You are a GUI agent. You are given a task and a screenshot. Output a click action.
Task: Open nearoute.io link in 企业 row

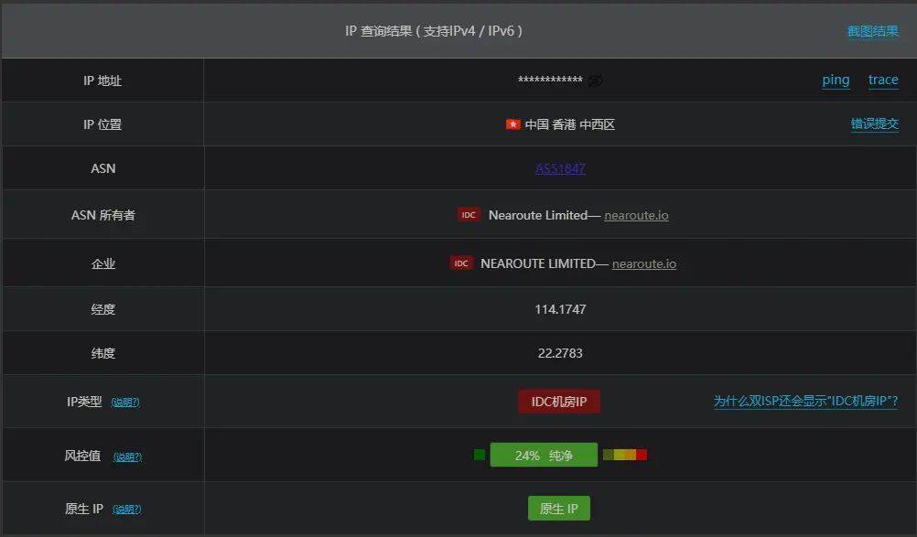click(644, 263)
